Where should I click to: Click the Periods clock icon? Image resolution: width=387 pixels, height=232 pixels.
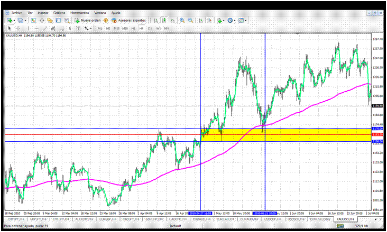230,21
